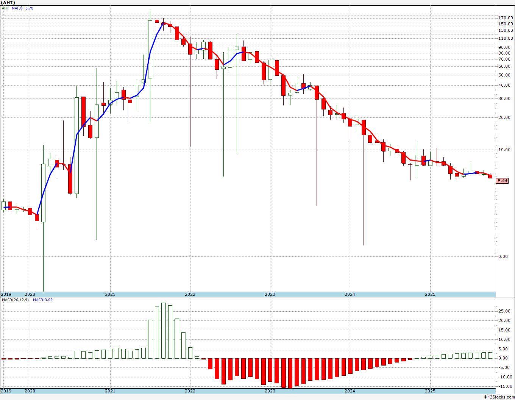
Task: Click 2021 on the price chart time axis
Action: [110, 294]
